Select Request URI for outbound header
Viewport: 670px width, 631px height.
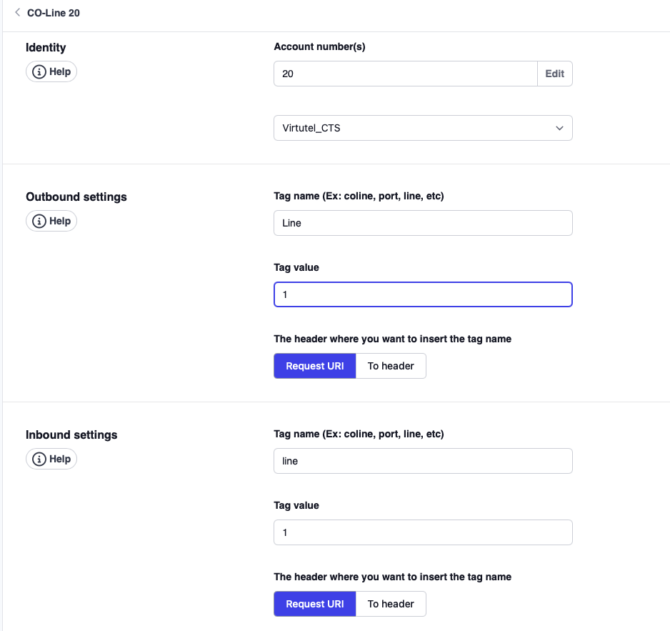[314, 366]
